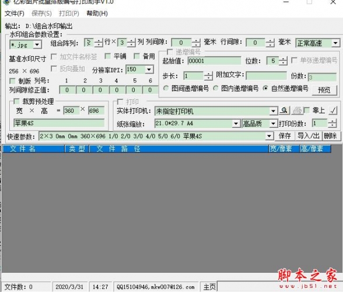Select the 图间递增编号 radio button
The height and width of the screenshot is (292, 343).
point(166,88)
